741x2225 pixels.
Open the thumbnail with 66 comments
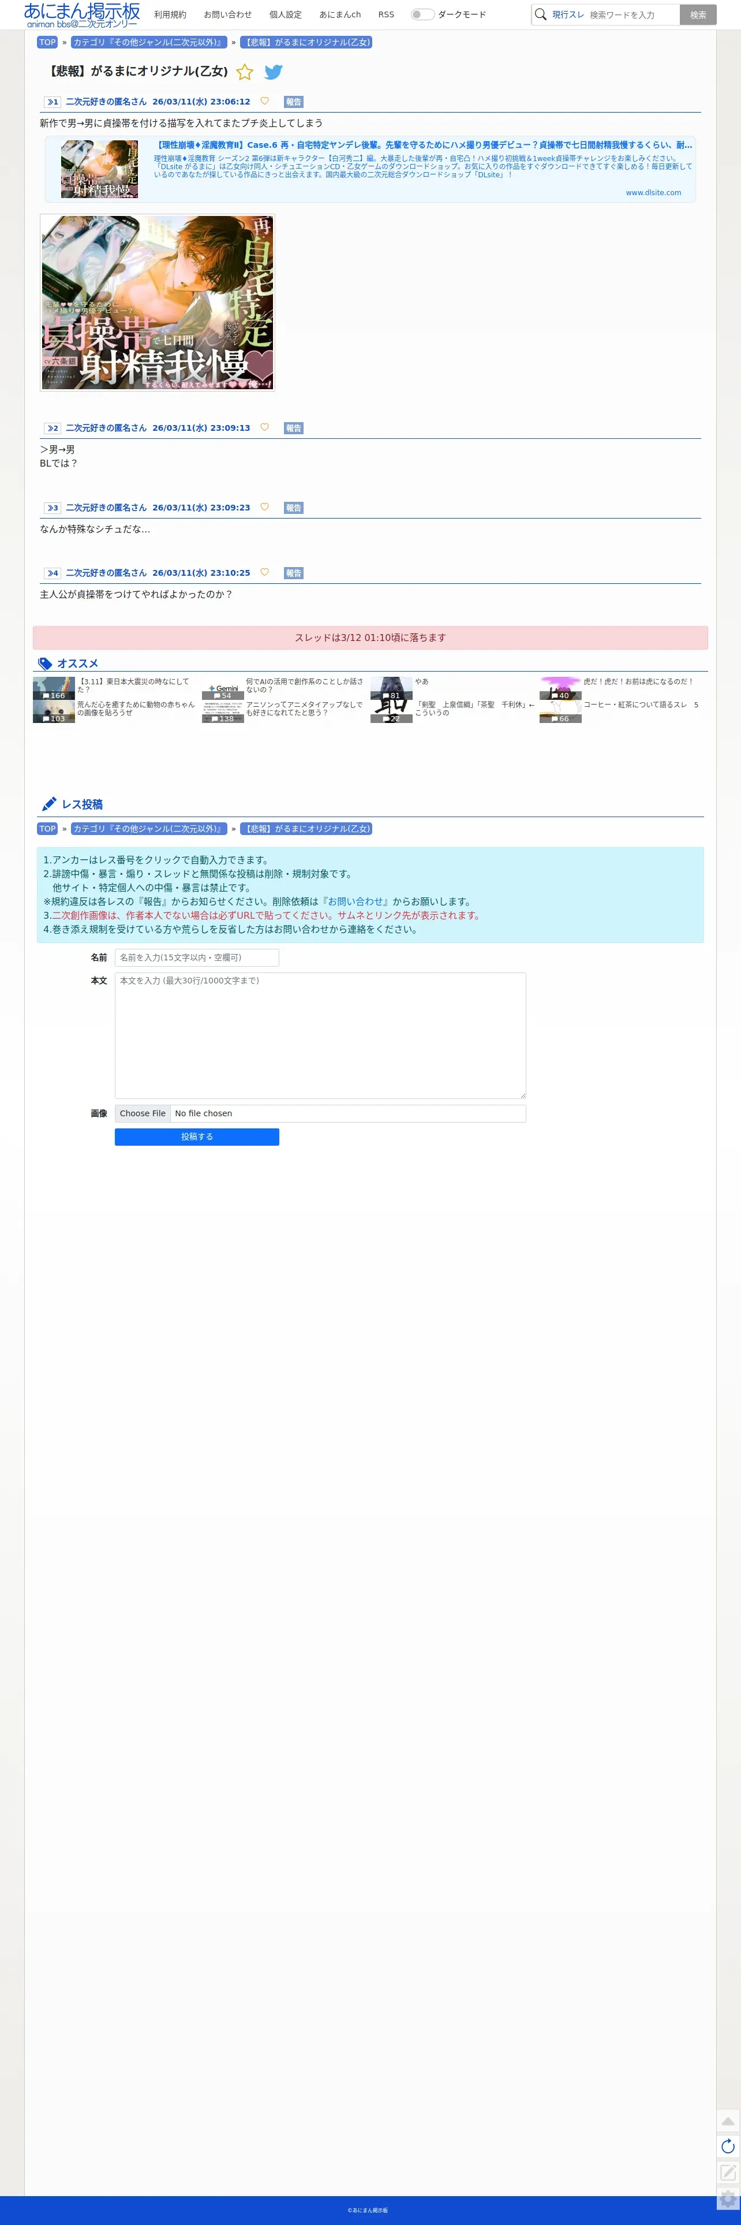coord(560,711)
